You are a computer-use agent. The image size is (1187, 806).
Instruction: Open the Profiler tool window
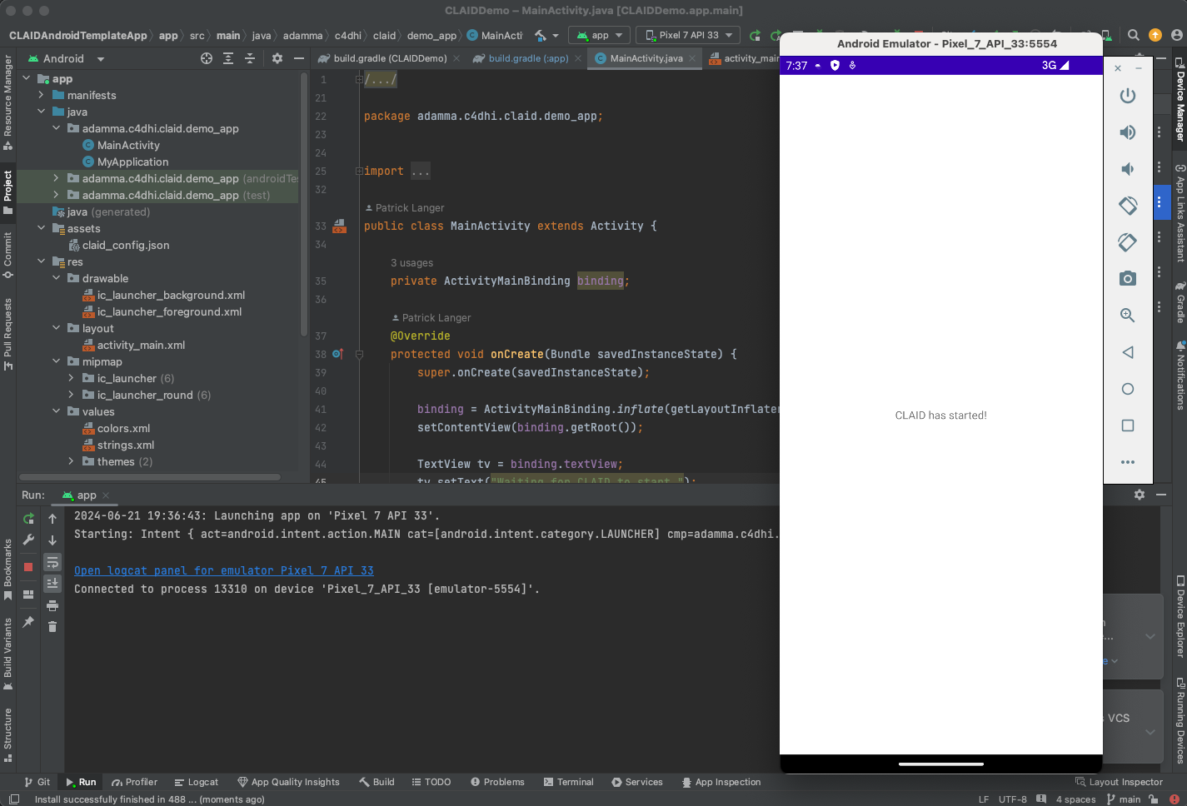click(x=134, y=782)
